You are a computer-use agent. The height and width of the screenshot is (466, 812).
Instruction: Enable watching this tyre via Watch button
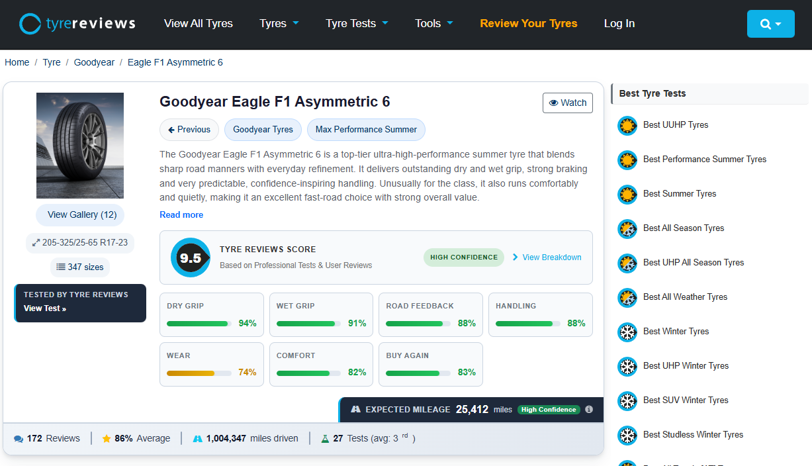coord(567,103)
